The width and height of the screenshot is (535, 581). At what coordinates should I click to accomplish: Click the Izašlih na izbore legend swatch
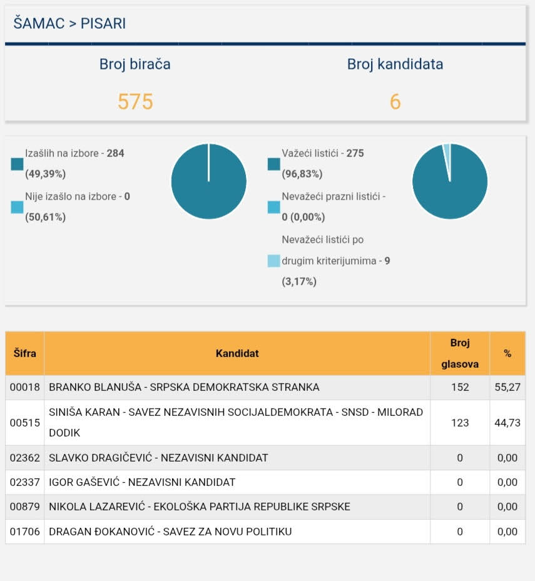17,164
